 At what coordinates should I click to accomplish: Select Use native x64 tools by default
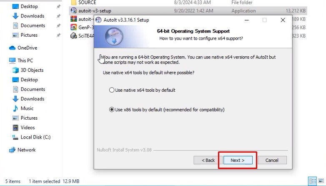tap(142, 90)
